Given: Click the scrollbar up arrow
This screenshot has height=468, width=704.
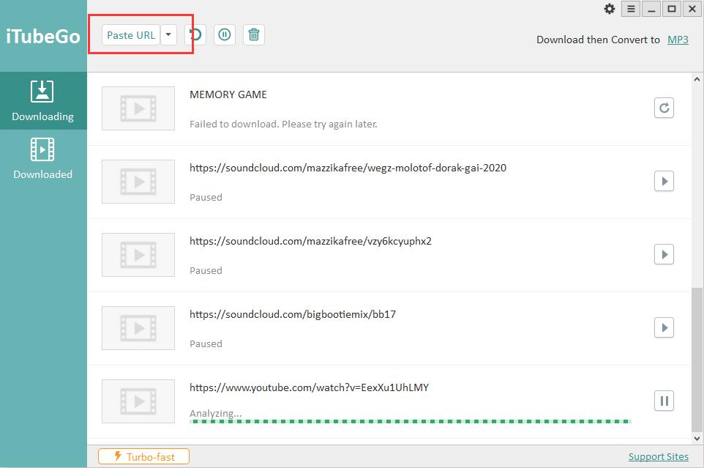Looking at the screenshot, I should click(697, 79).
